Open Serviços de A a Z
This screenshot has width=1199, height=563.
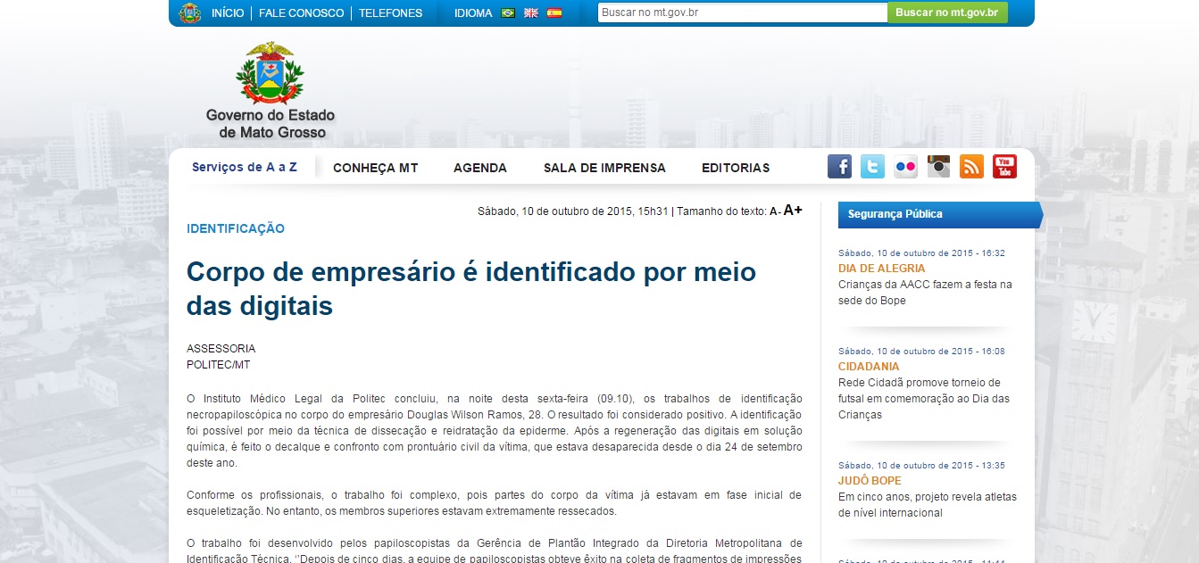pyautogui.click(x=245, y=167)
